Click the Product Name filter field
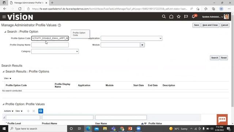This screenshot has height=132, width=234. [x=68, y=117]
